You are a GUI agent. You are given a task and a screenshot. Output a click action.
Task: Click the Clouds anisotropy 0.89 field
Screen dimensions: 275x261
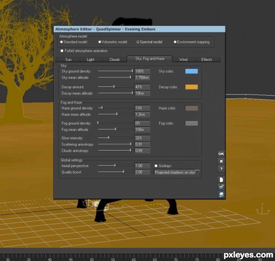[142, 151]
